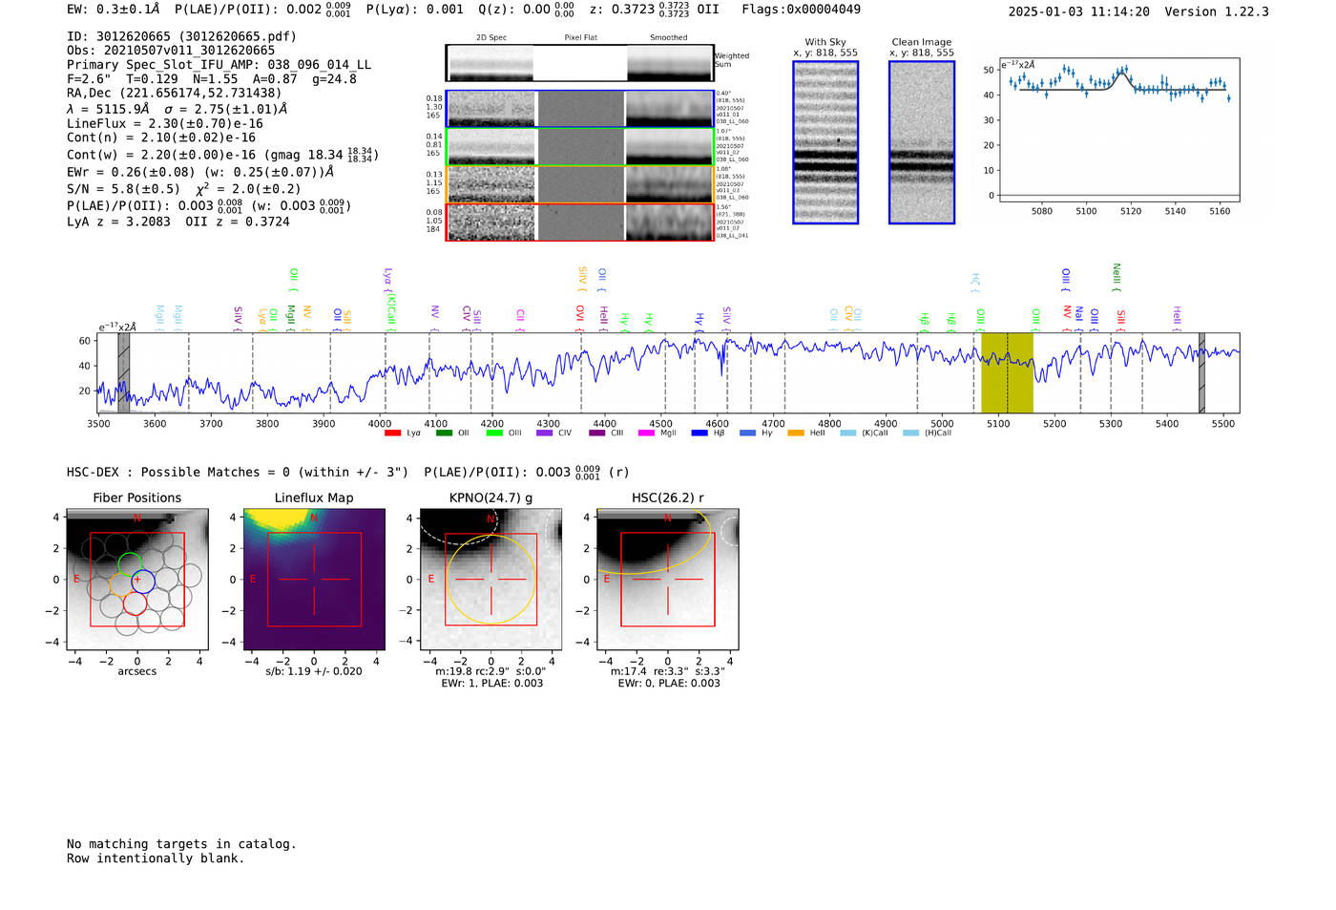Click the HSC-DEX Possible Matches = 0 line

coord(238,473)
